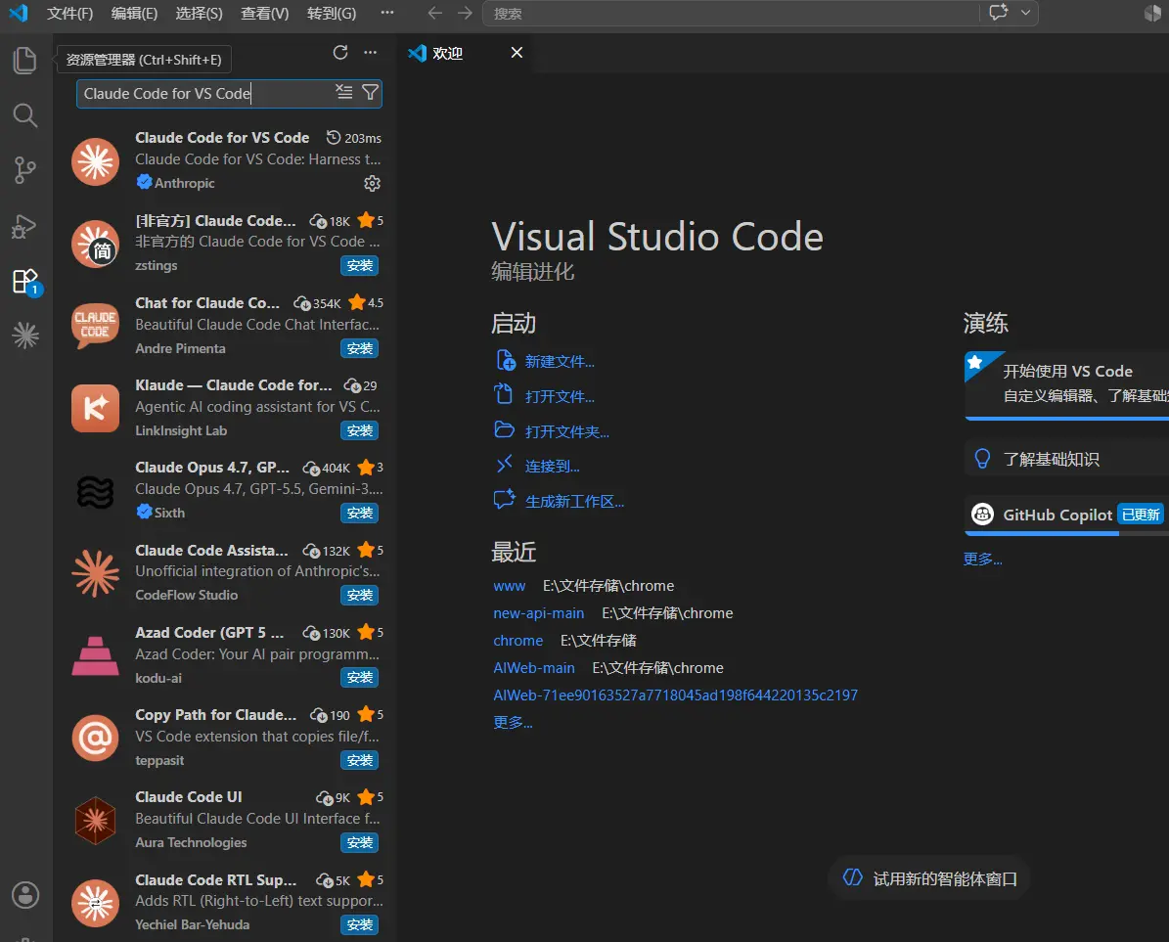Select Claude Code for VS Code extension
Image resolution: width=1169 pixels, height=942 pixels.
click(227, 160)
